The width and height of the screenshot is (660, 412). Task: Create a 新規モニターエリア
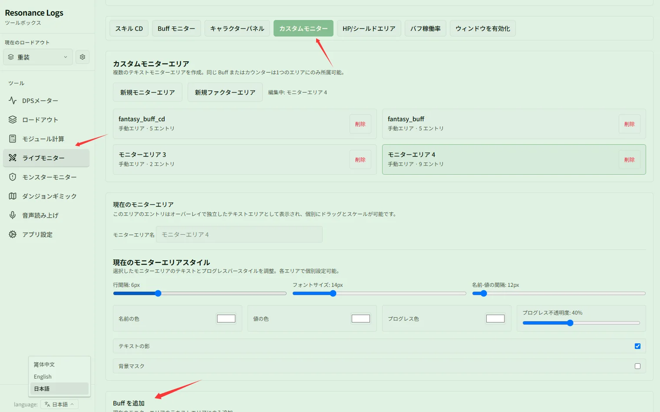pos(148,92)
